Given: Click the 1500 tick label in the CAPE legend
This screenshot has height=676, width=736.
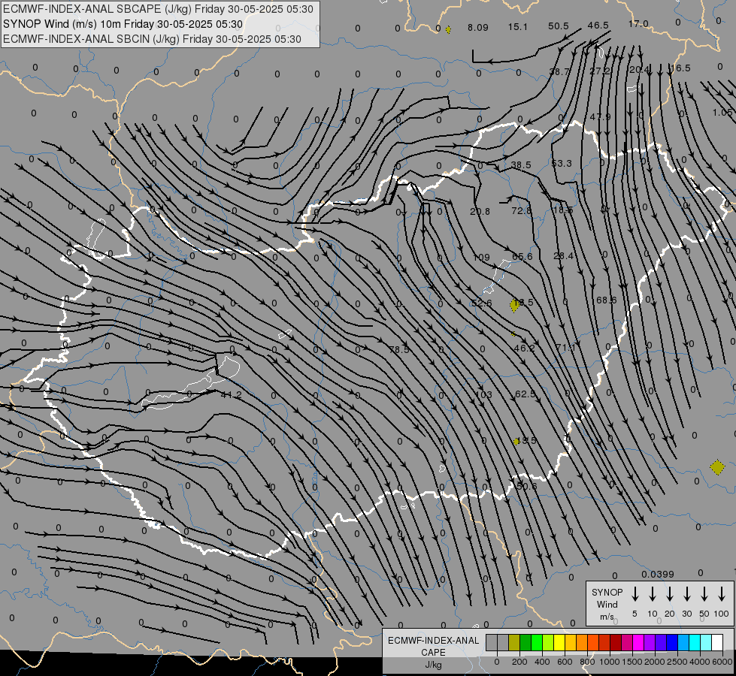Looking at the screenshot, I should pos(632,662).
